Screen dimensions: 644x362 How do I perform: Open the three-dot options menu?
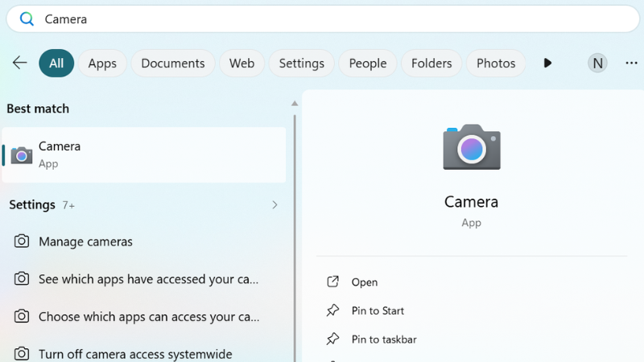(x=631, y=64)
